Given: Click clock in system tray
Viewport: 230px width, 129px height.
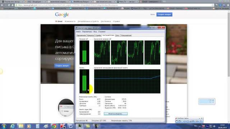Looking at the screenshot, I should [x=222, y=126].
